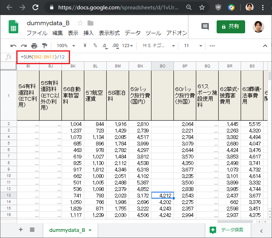Open the 表示 menu
272x238 pixels.
[73, 33]
